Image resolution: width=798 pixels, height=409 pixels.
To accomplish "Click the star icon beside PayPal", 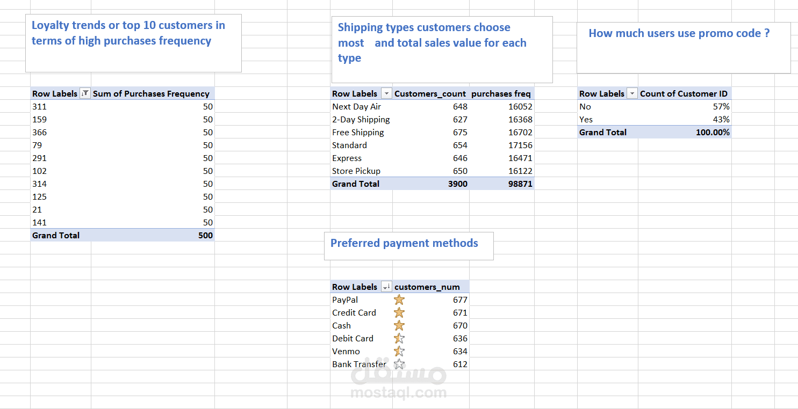I will coord(399,300).
